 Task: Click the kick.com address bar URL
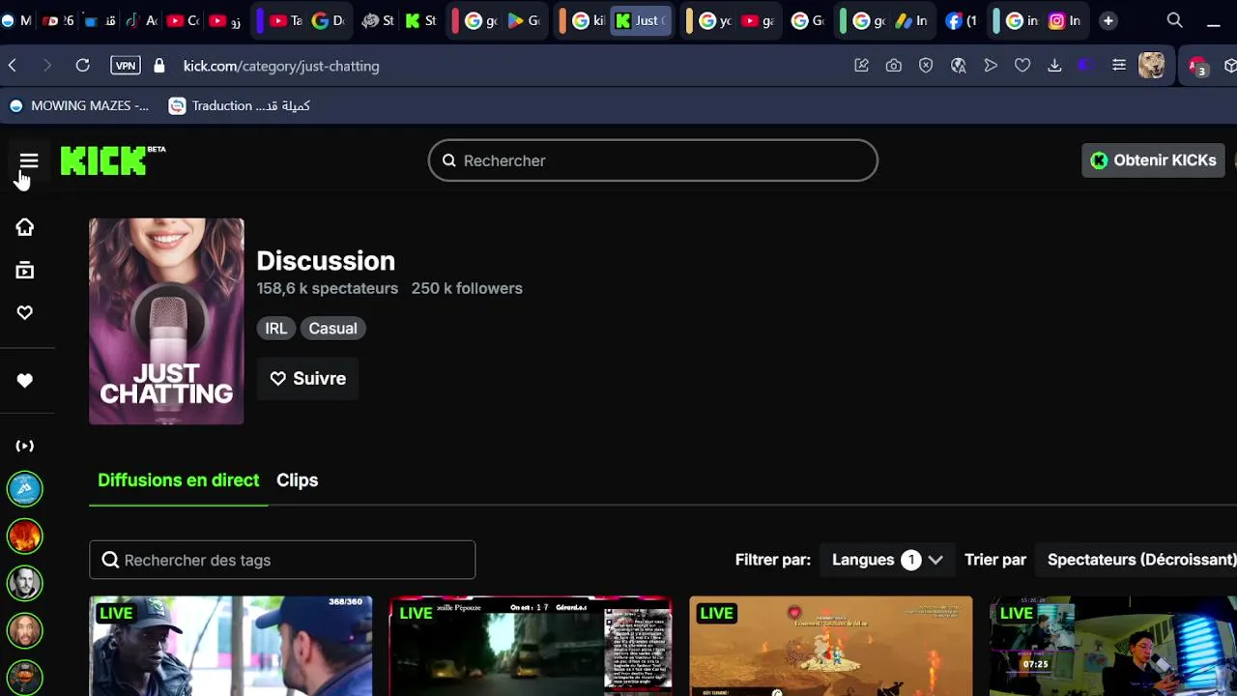[281, 66]
